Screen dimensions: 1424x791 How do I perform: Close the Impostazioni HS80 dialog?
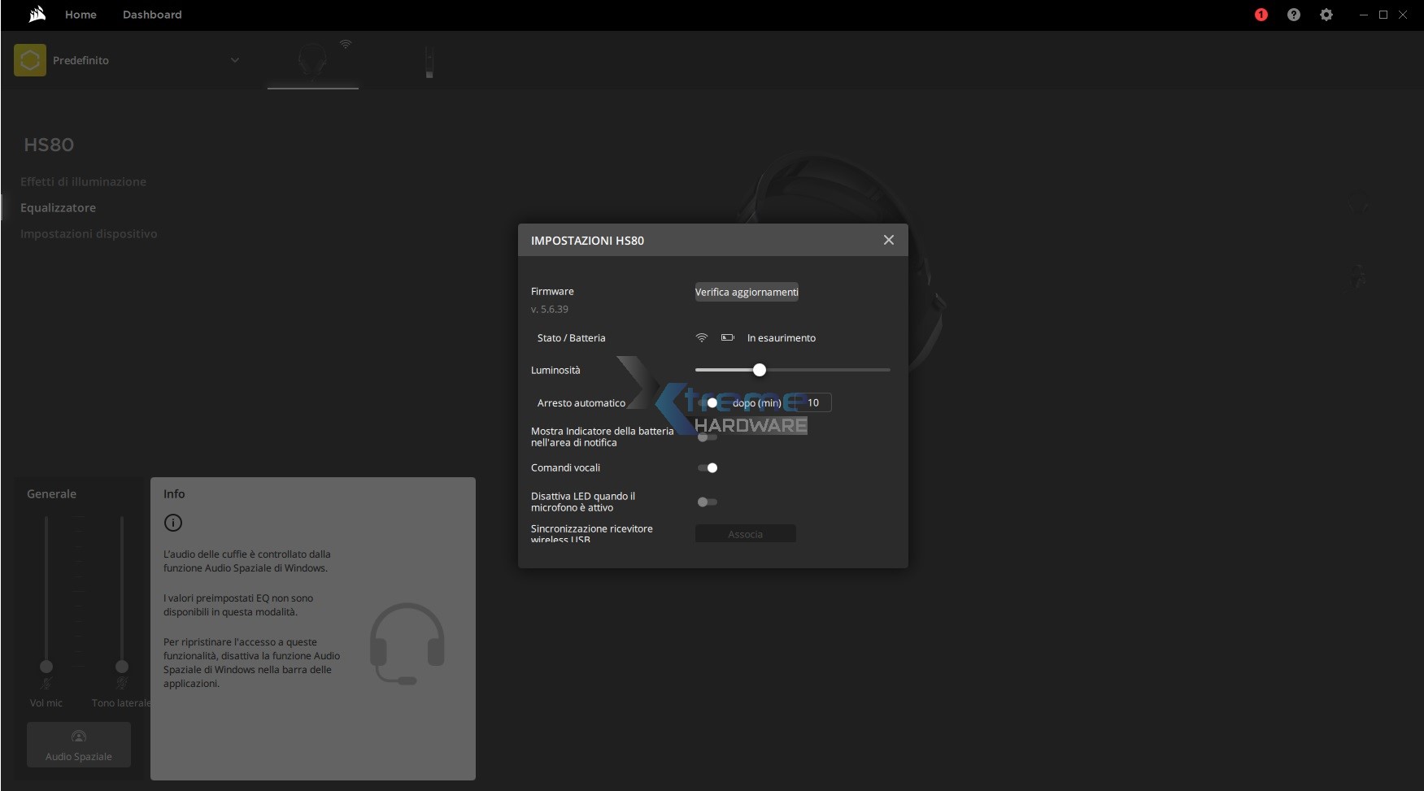coord(888,240)
